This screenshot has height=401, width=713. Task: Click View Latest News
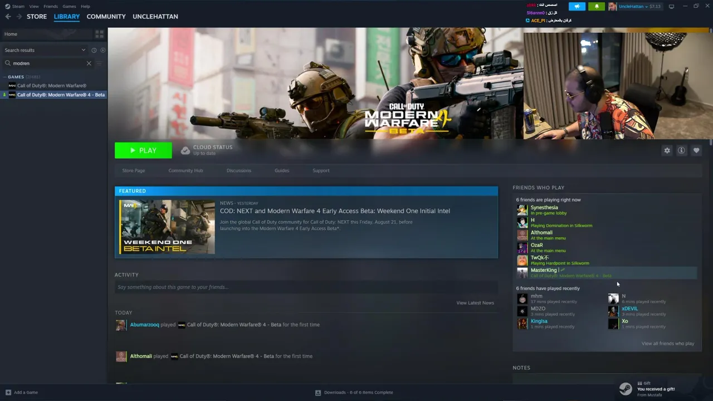(x=475, y=303)
